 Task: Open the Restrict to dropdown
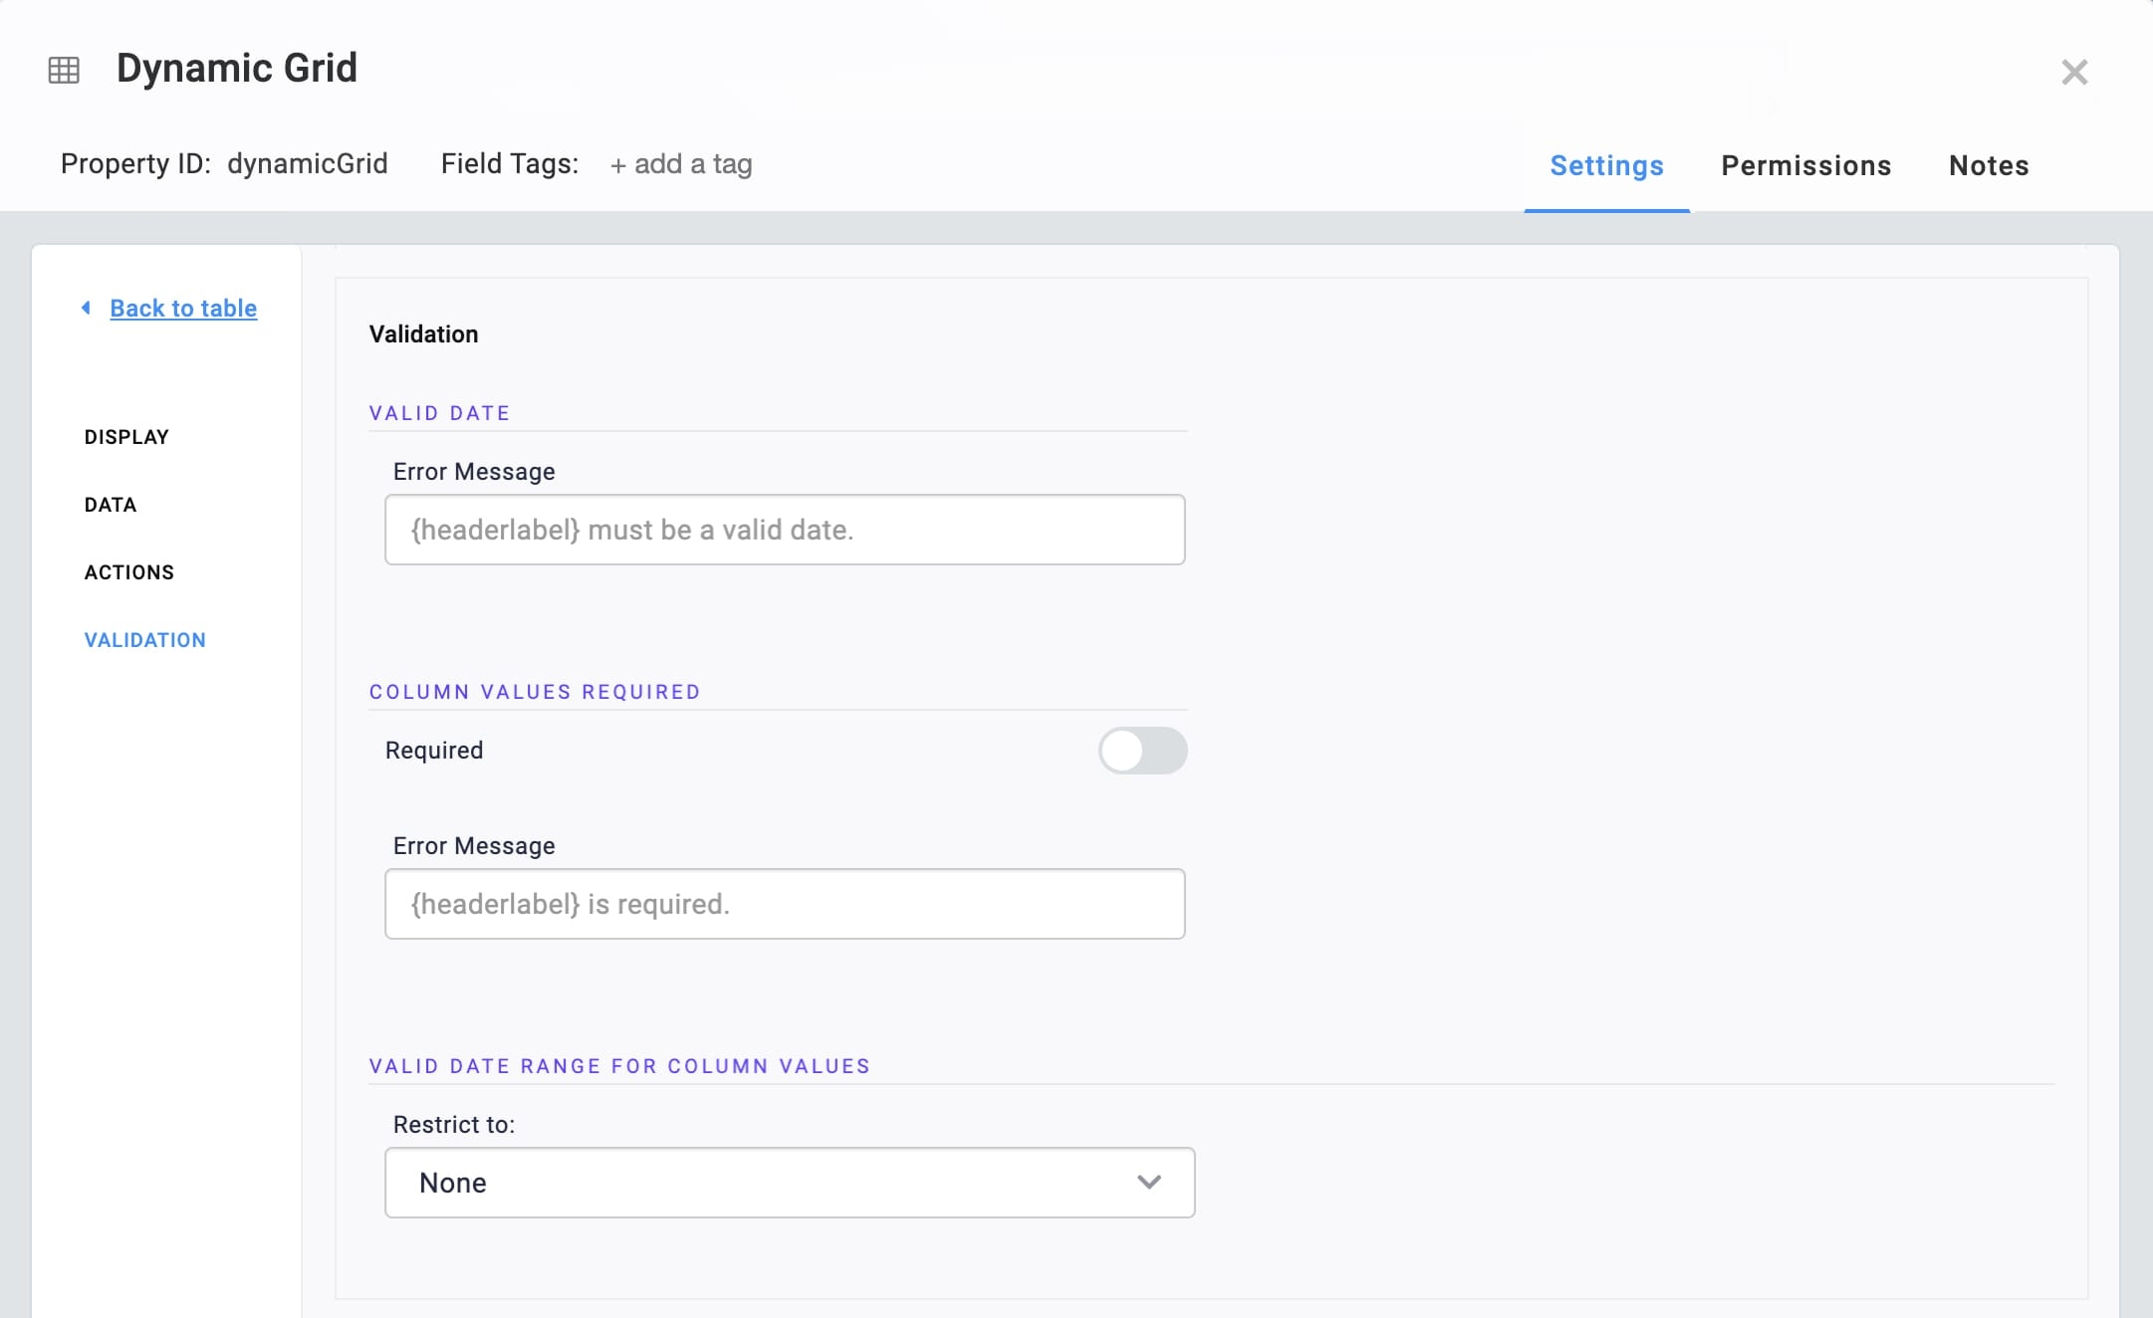[790, 1183]
